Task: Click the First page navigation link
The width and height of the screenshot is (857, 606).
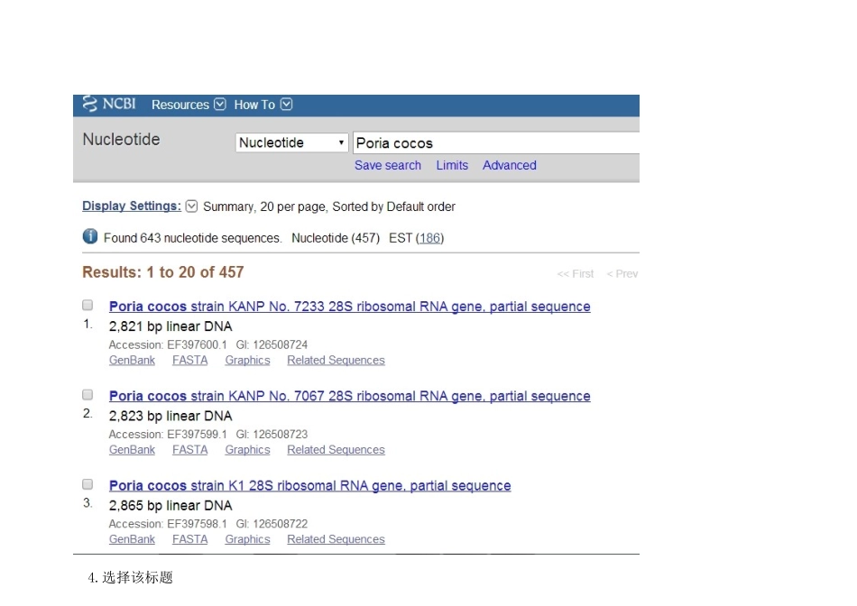Action: 575,274
